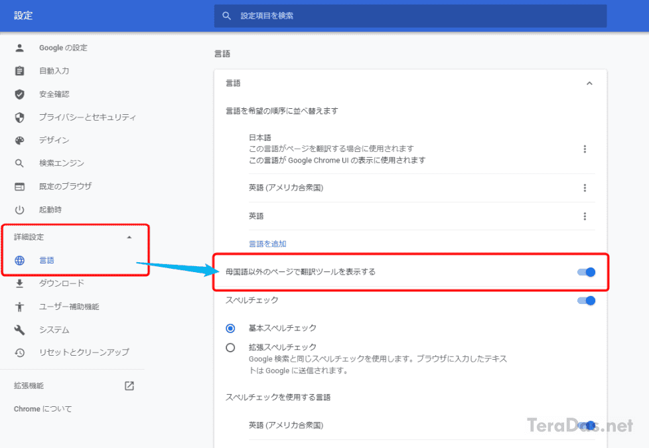Click the browser window icon beside 既定のブラウザ
The width and height of the screenshot is (649, 448).
19,187
